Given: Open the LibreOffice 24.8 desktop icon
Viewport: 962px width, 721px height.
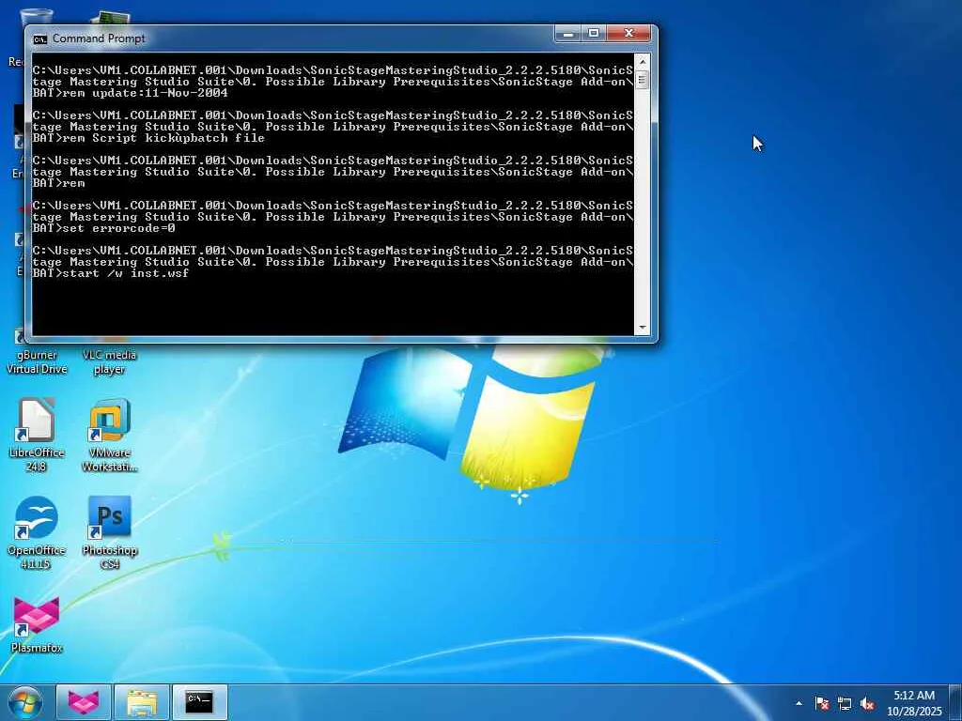Looking at the screenshot, I should (x=37, y=434).
